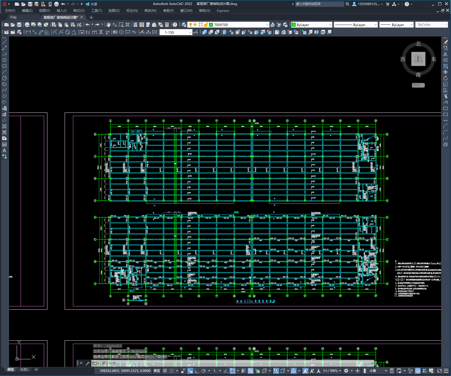
Task: Select the Move tool in Modify toolbar
Action: click(x=446, y=72)
